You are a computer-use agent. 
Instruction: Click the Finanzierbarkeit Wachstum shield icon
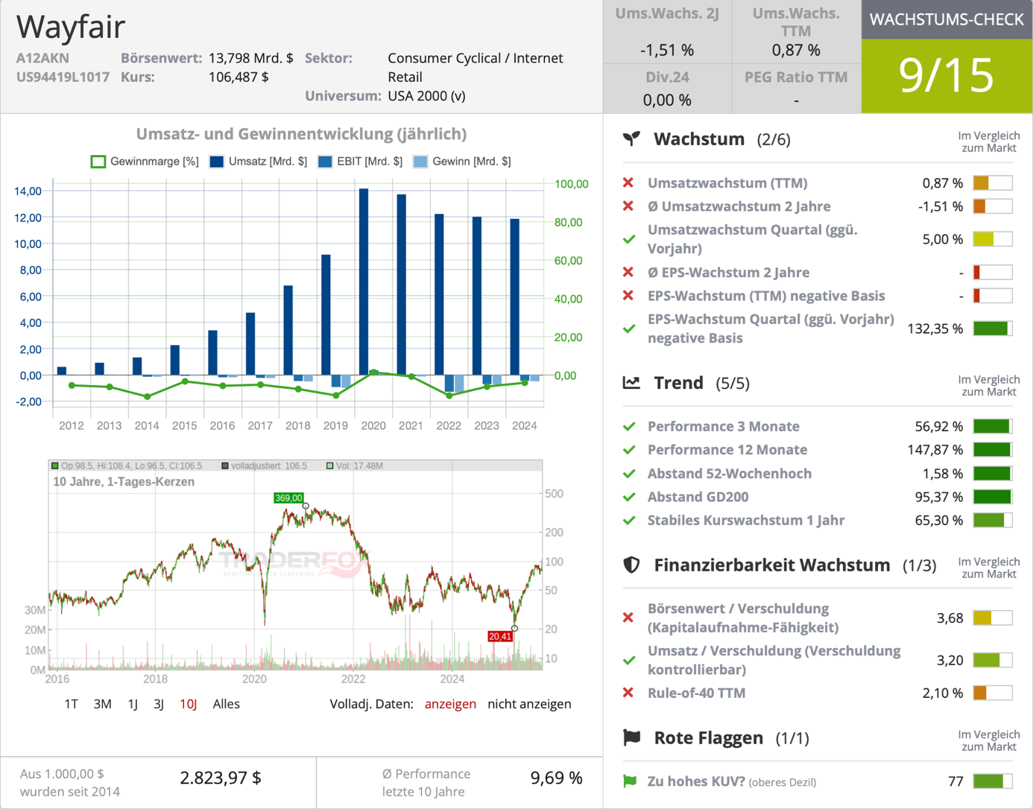[631, 565]
